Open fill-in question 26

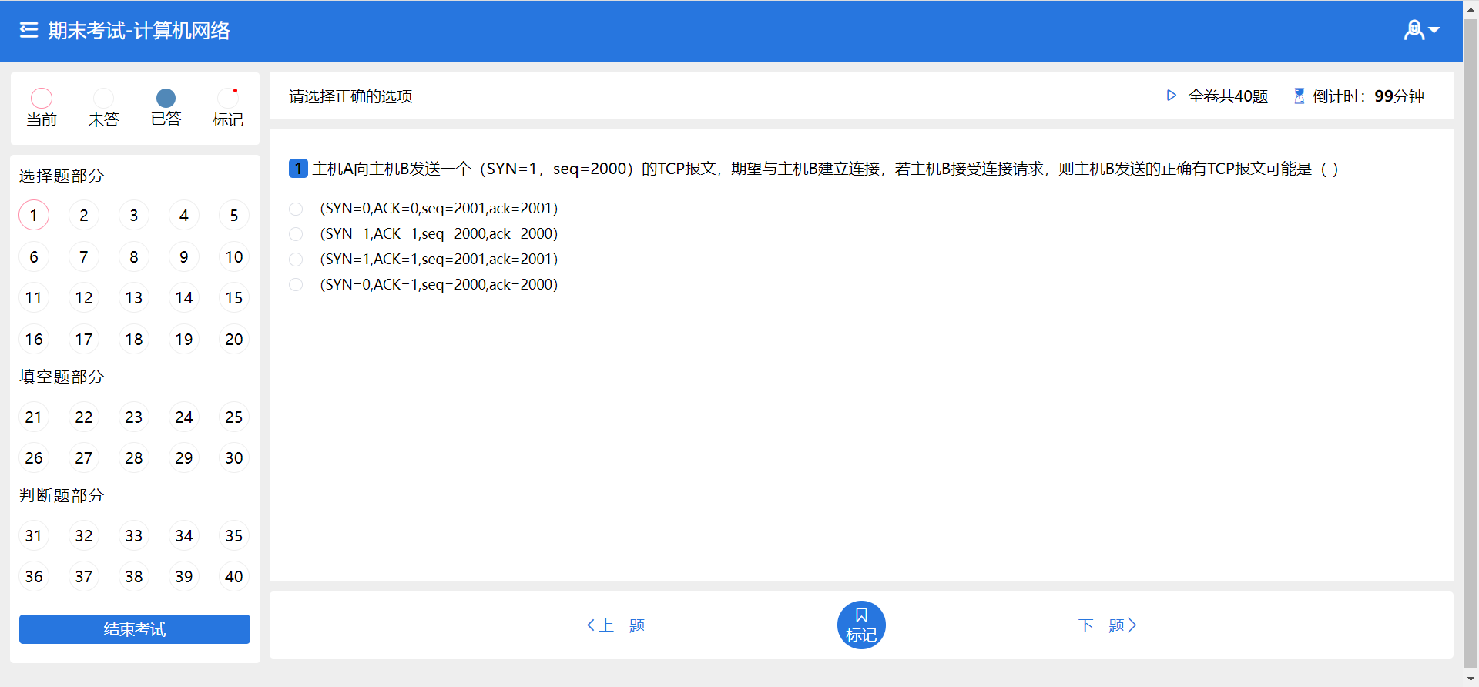[34, 457]
